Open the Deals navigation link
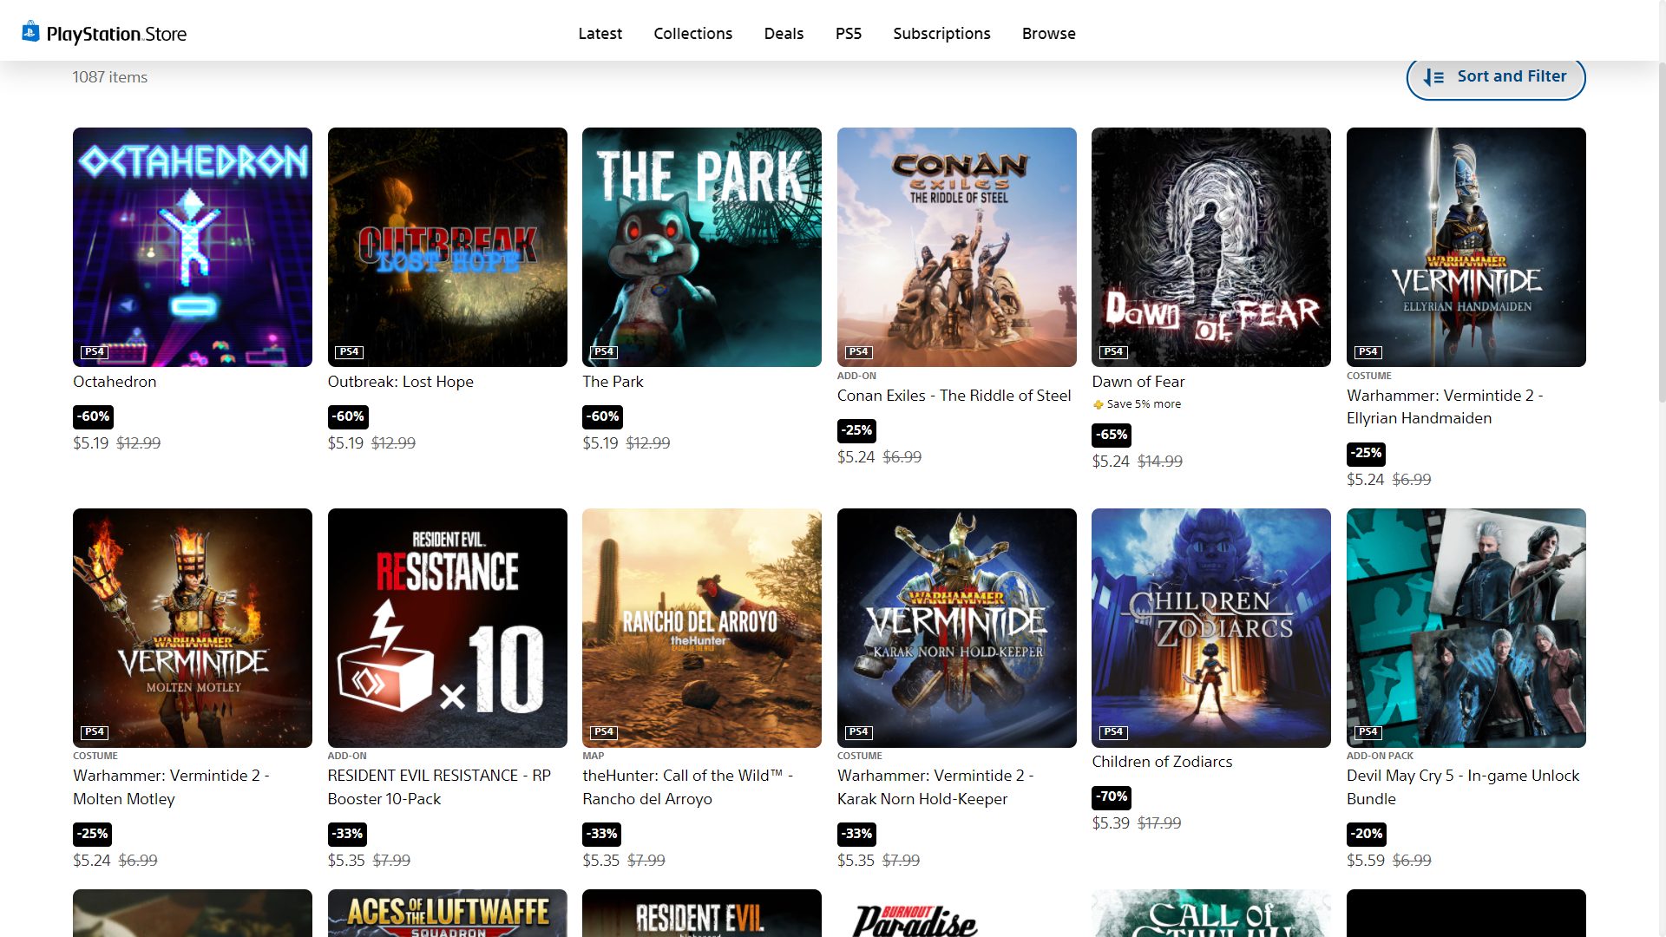Screen dimensions: 1666x937 (x=784, y=34)
